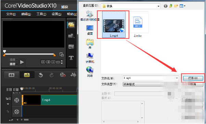
Task: Open Recent Places in dialog sidebar
Action: pyautogui.click(x=90, y=16)
